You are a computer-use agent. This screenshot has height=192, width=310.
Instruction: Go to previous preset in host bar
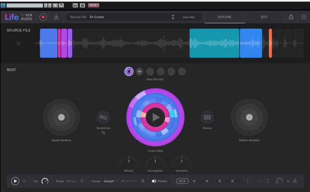click(46, 5)
